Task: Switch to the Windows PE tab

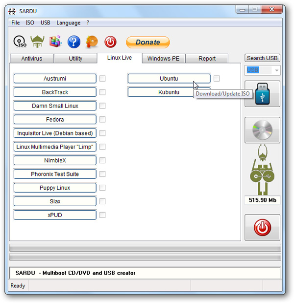Action: coord(163,59)
